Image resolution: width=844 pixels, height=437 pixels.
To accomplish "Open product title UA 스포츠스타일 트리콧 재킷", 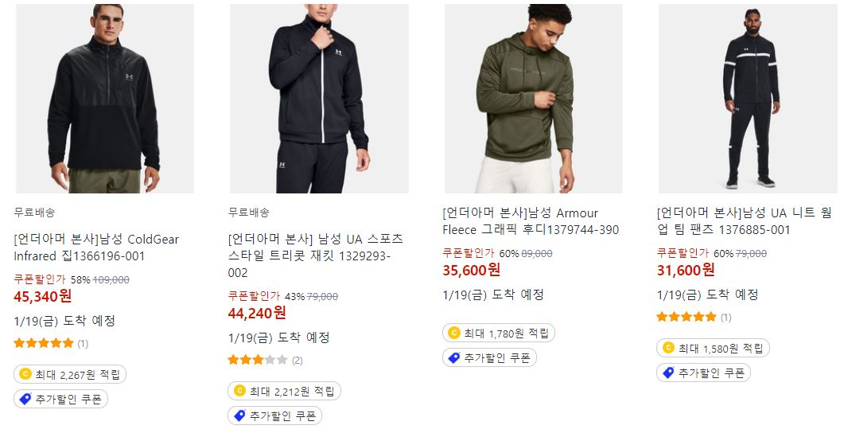I will [x=316, y=256].
